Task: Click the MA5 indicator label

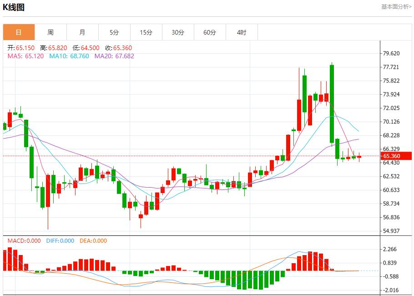Action: point(25,56)
